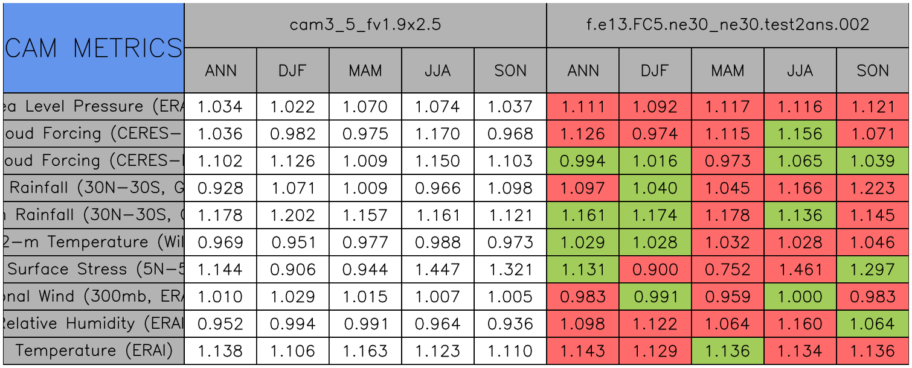Viewport: 912px width, 368px height.
Task: Select the f.e13.FC5.ne30_ne30.test2ans.002 header
Action: pyautogui.click(x=728, y=25)
